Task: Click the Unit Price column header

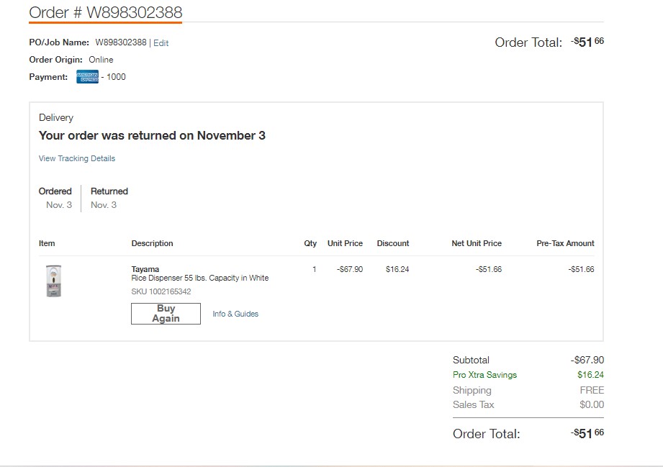Action: pyautogui.click(x=345, y=243)
